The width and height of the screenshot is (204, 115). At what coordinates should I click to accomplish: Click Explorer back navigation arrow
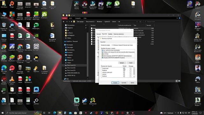[x=64, y=22]
